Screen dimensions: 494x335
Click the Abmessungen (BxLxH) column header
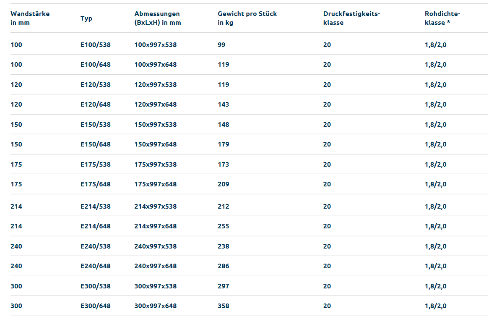[x=158, y=18]
